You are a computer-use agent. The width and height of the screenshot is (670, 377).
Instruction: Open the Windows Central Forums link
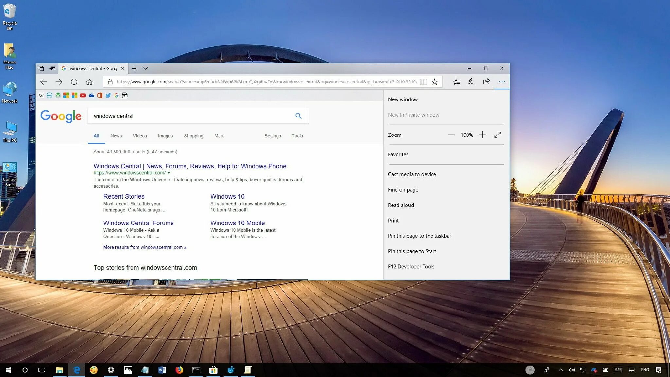coord(138,223)
